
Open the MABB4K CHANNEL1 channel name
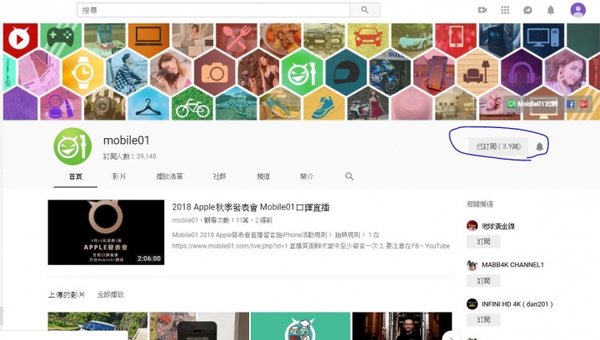click(512, 265)
